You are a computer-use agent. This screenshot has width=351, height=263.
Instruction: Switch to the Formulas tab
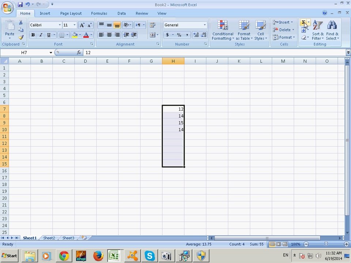click(99, 14)
